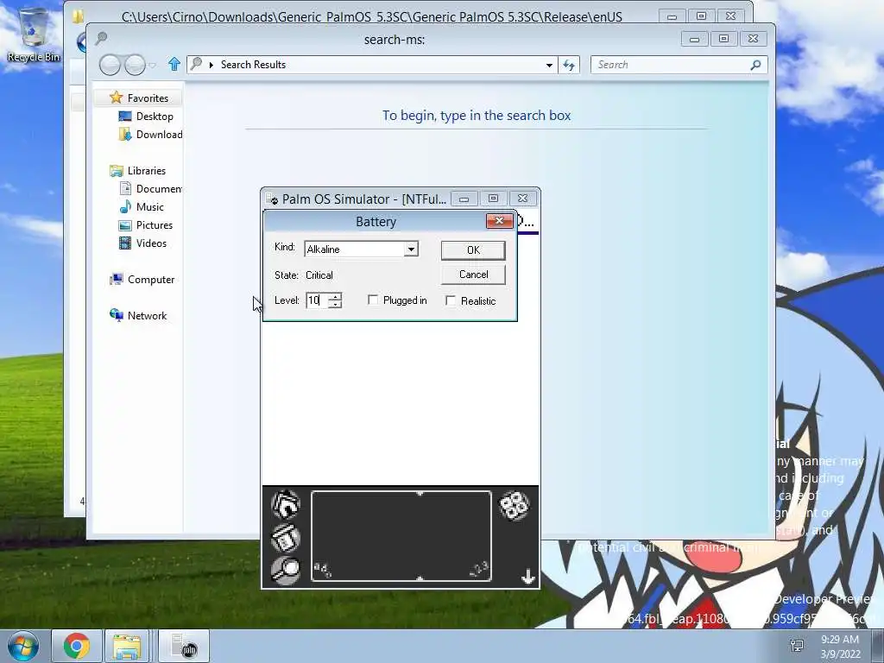This screenshot has height=663, width=884.
Task: Increase battery level with up spinner
Action: 335,297
